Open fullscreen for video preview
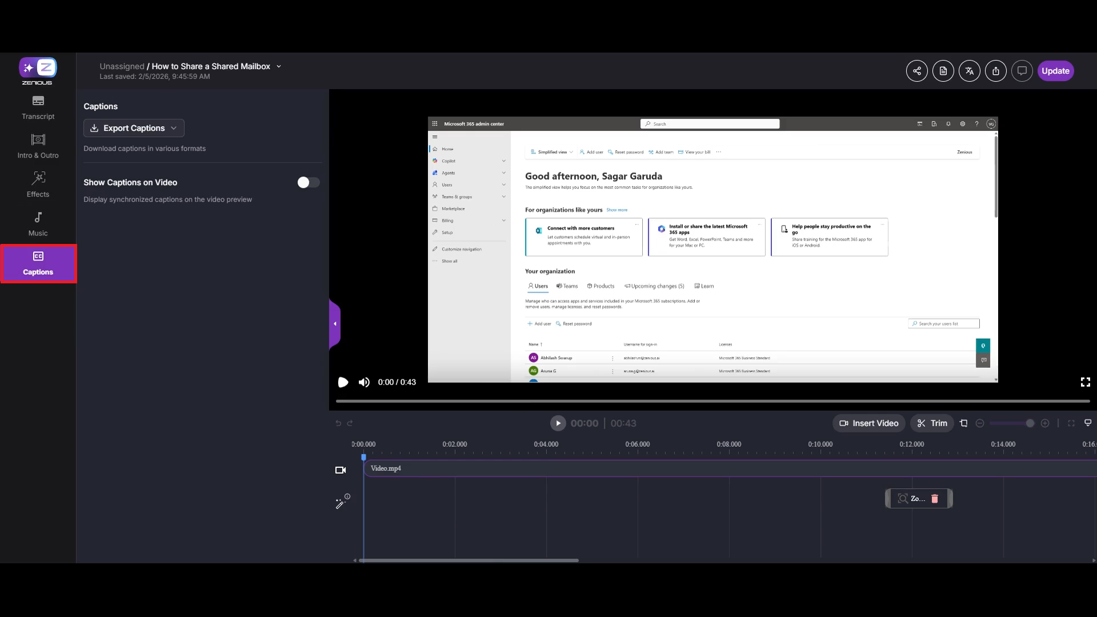1097x617 pixels. (x=1085, y=382)
